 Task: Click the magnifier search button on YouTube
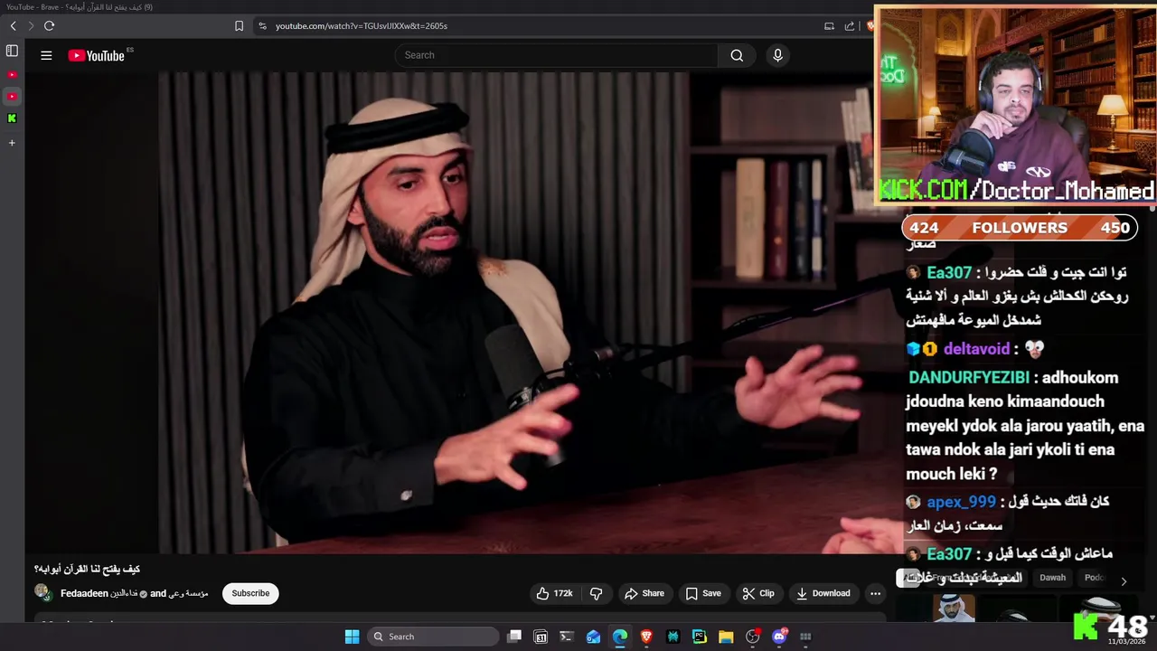pyautogui.click(x=737, y=55)
